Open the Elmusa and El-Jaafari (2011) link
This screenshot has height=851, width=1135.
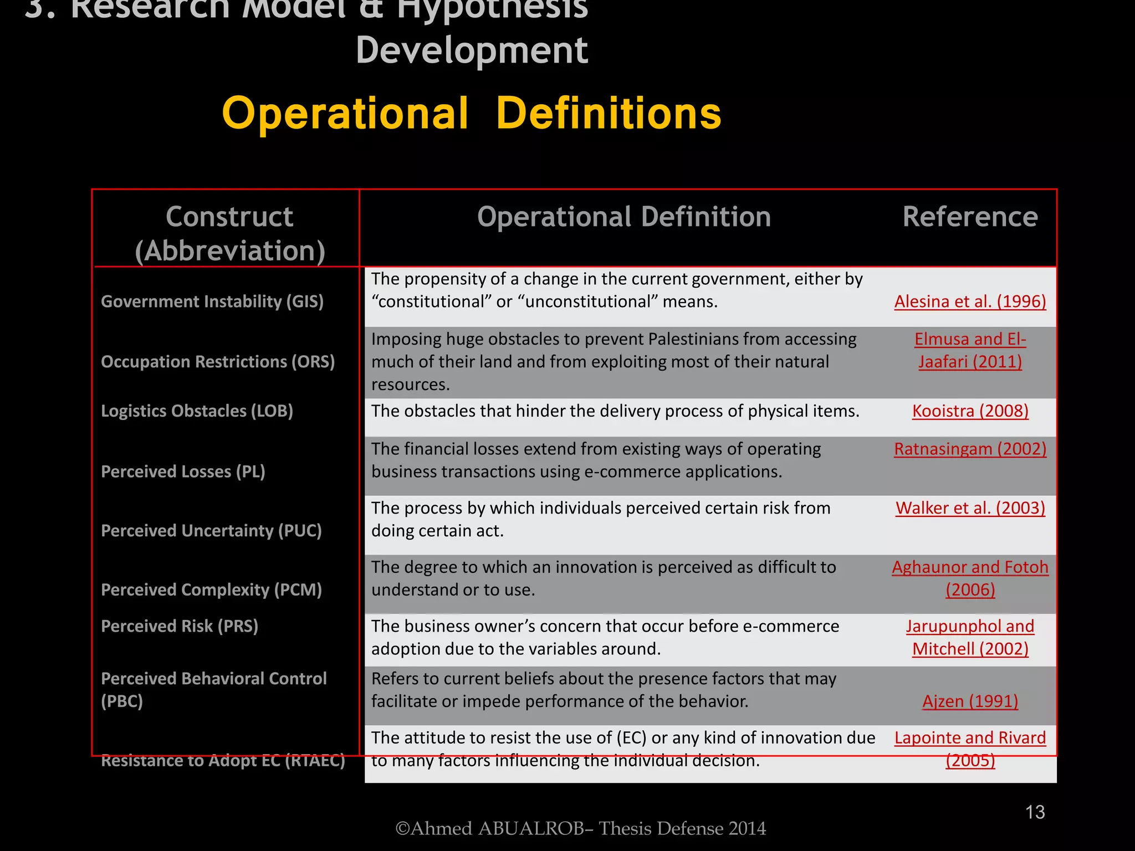click(x=970, y=350)
